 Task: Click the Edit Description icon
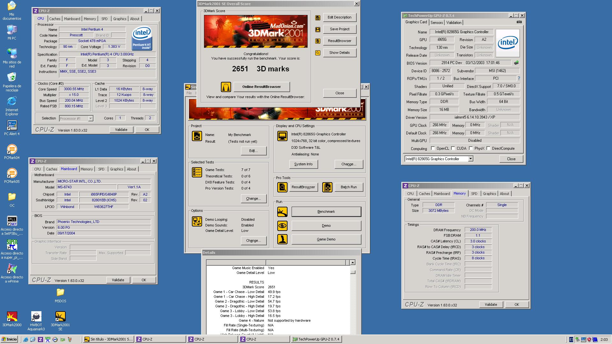click(318, 18)
